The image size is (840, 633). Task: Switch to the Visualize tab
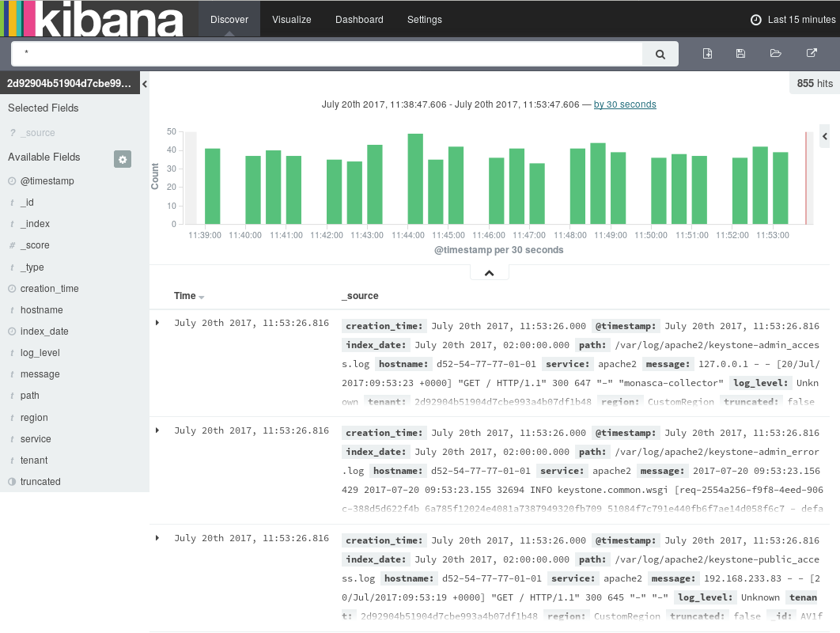coord(291,20)
